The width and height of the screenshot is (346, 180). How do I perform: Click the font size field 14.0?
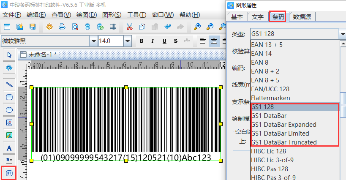111,41
